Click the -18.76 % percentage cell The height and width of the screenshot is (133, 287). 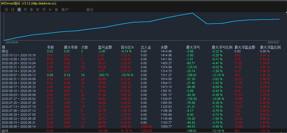click(x=127, y=75)
